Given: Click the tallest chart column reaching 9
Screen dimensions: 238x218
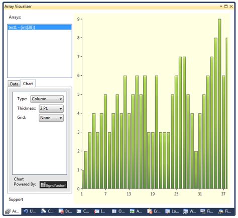Looking at the screenshot, I should point(219,104).
